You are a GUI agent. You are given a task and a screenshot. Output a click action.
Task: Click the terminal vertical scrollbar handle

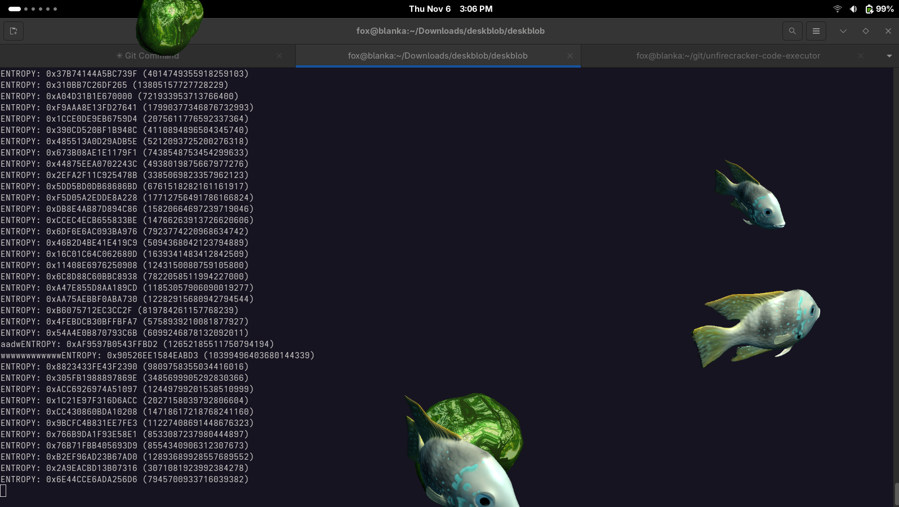(896, 494)
